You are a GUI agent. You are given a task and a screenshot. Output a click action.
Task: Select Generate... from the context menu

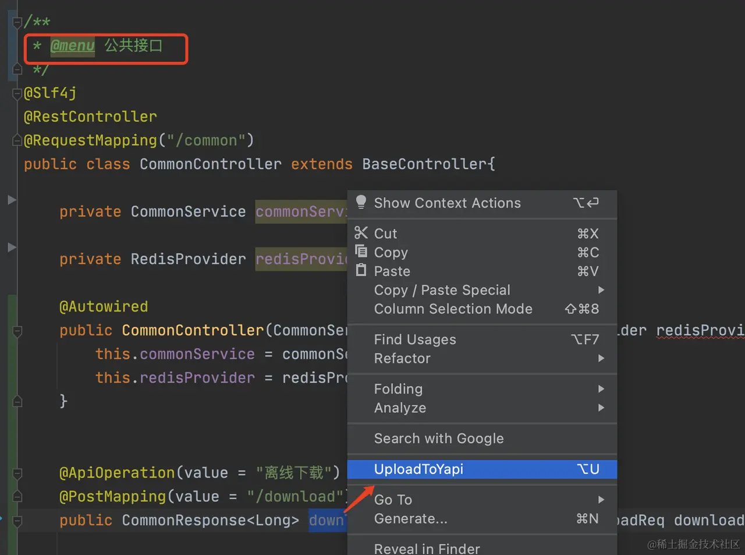(482, 518)
